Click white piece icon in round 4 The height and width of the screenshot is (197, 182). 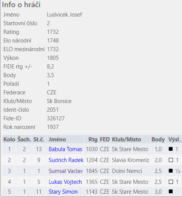(x=171, y=182)
